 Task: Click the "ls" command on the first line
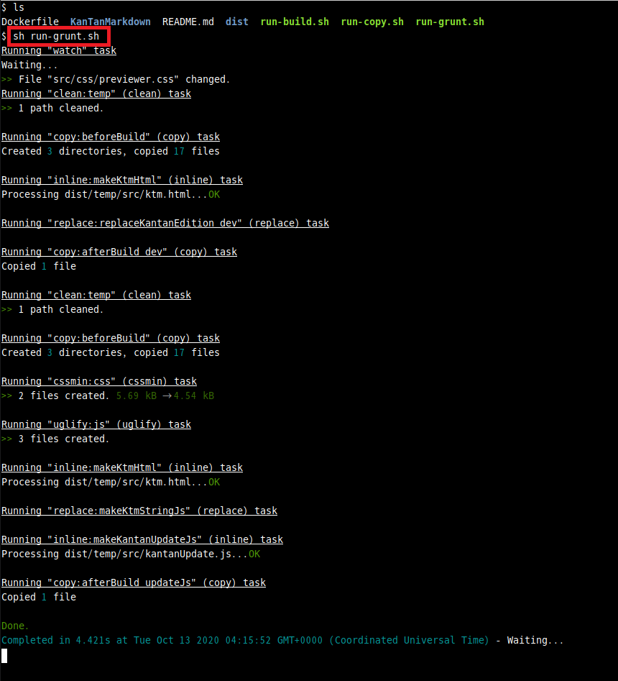19,7
